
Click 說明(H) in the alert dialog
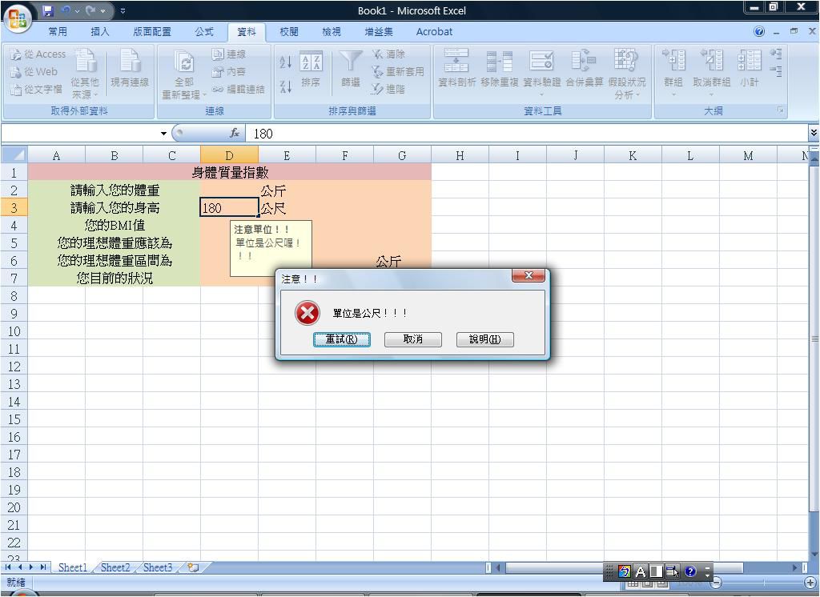click(484, 339)
